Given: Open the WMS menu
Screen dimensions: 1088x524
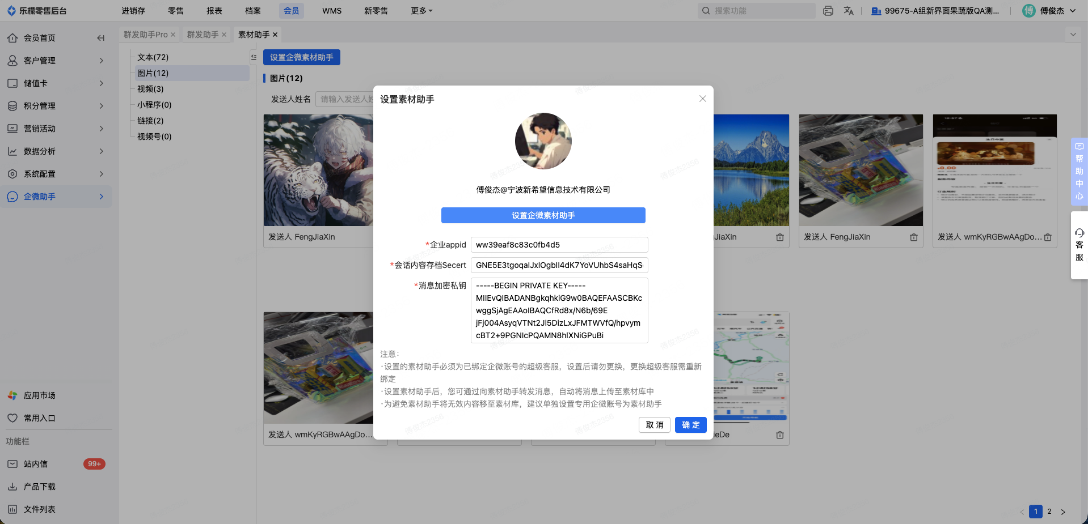Looking at the screenshot, I should pyautogui.click(x=332, y=11).
